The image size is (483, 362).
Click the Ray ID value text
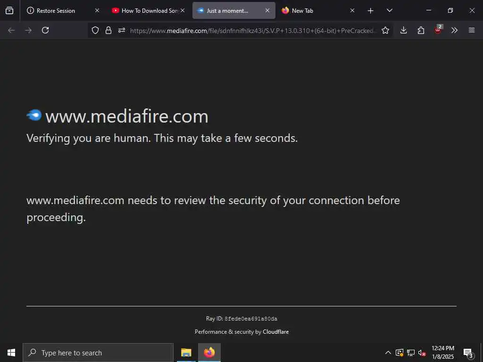point(251,319)
